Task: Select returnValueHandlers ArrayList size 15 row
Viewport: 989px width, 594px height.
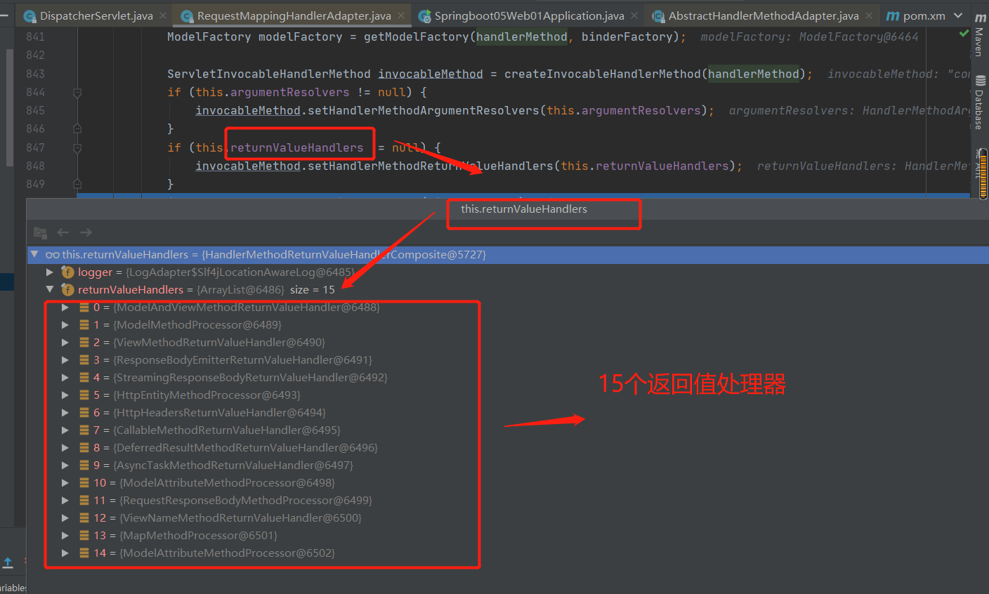Action: (507, 289)
